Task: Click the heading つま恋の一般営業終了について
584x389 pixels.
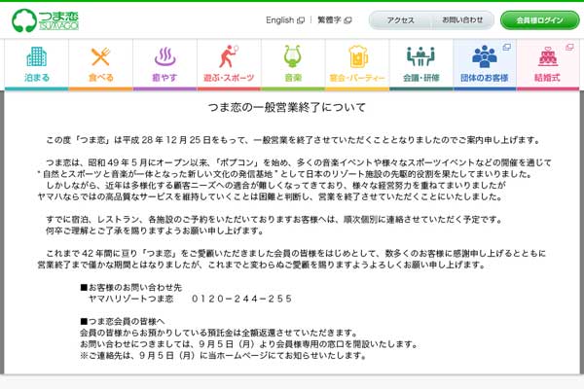Action: coord(287,108)
